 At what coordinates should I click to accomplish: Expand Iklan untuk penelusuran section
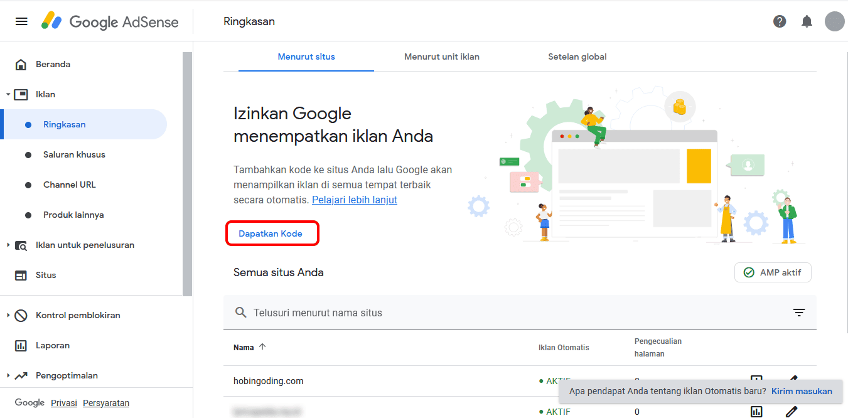coord(8,245)
